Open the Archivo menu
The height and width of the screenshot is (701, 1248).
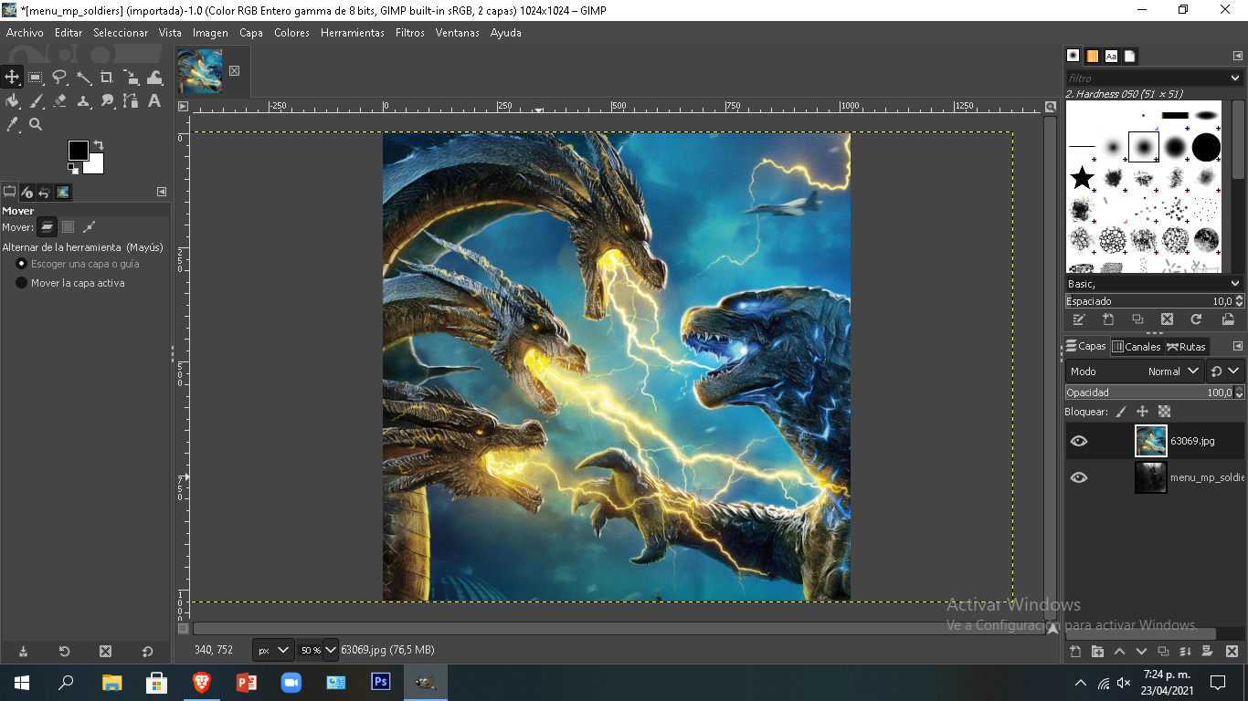tap(25, 33)
